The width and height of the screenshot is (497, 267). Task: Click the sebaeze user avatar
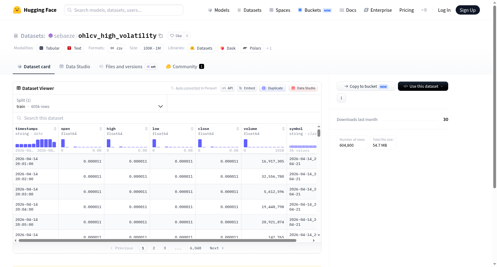click(x=51, y=36)
